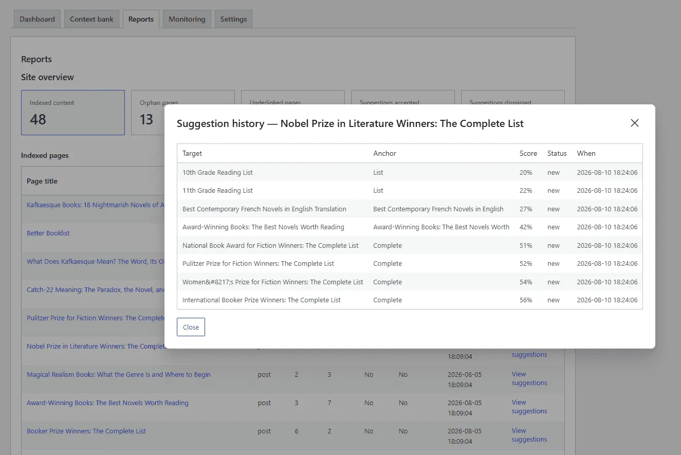Click the 20% score cell
This screenshot has width=681, height=455.
[x=526, y=172]
